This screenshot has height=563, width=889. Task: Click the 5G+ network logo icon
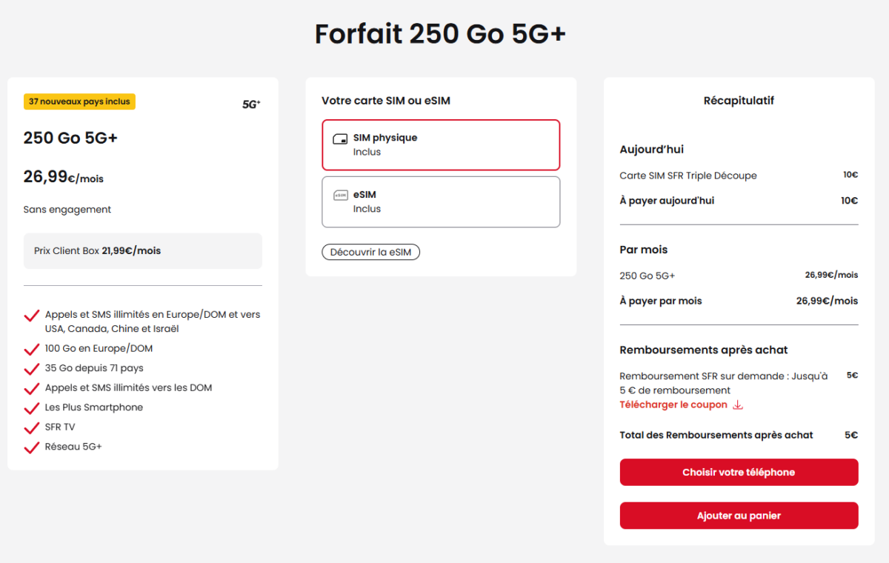(x=251, y=104)
